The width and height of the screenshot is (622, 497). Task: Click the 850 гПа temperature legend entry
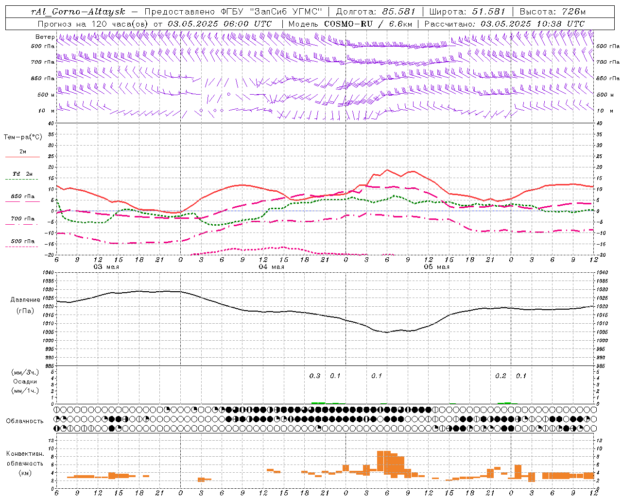tap(23, 197)
